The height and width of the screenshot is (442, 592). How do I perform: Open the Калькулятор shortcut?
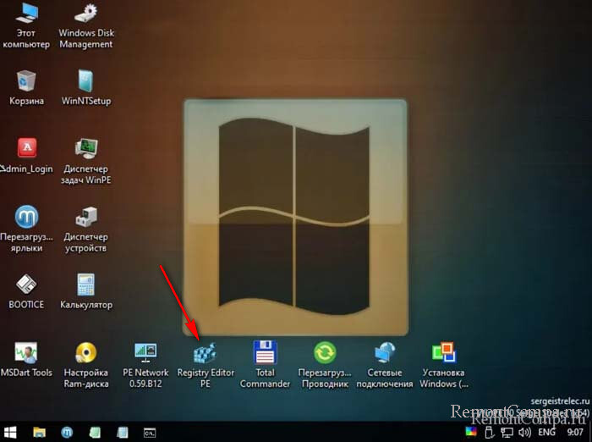(x=86, y=291)
